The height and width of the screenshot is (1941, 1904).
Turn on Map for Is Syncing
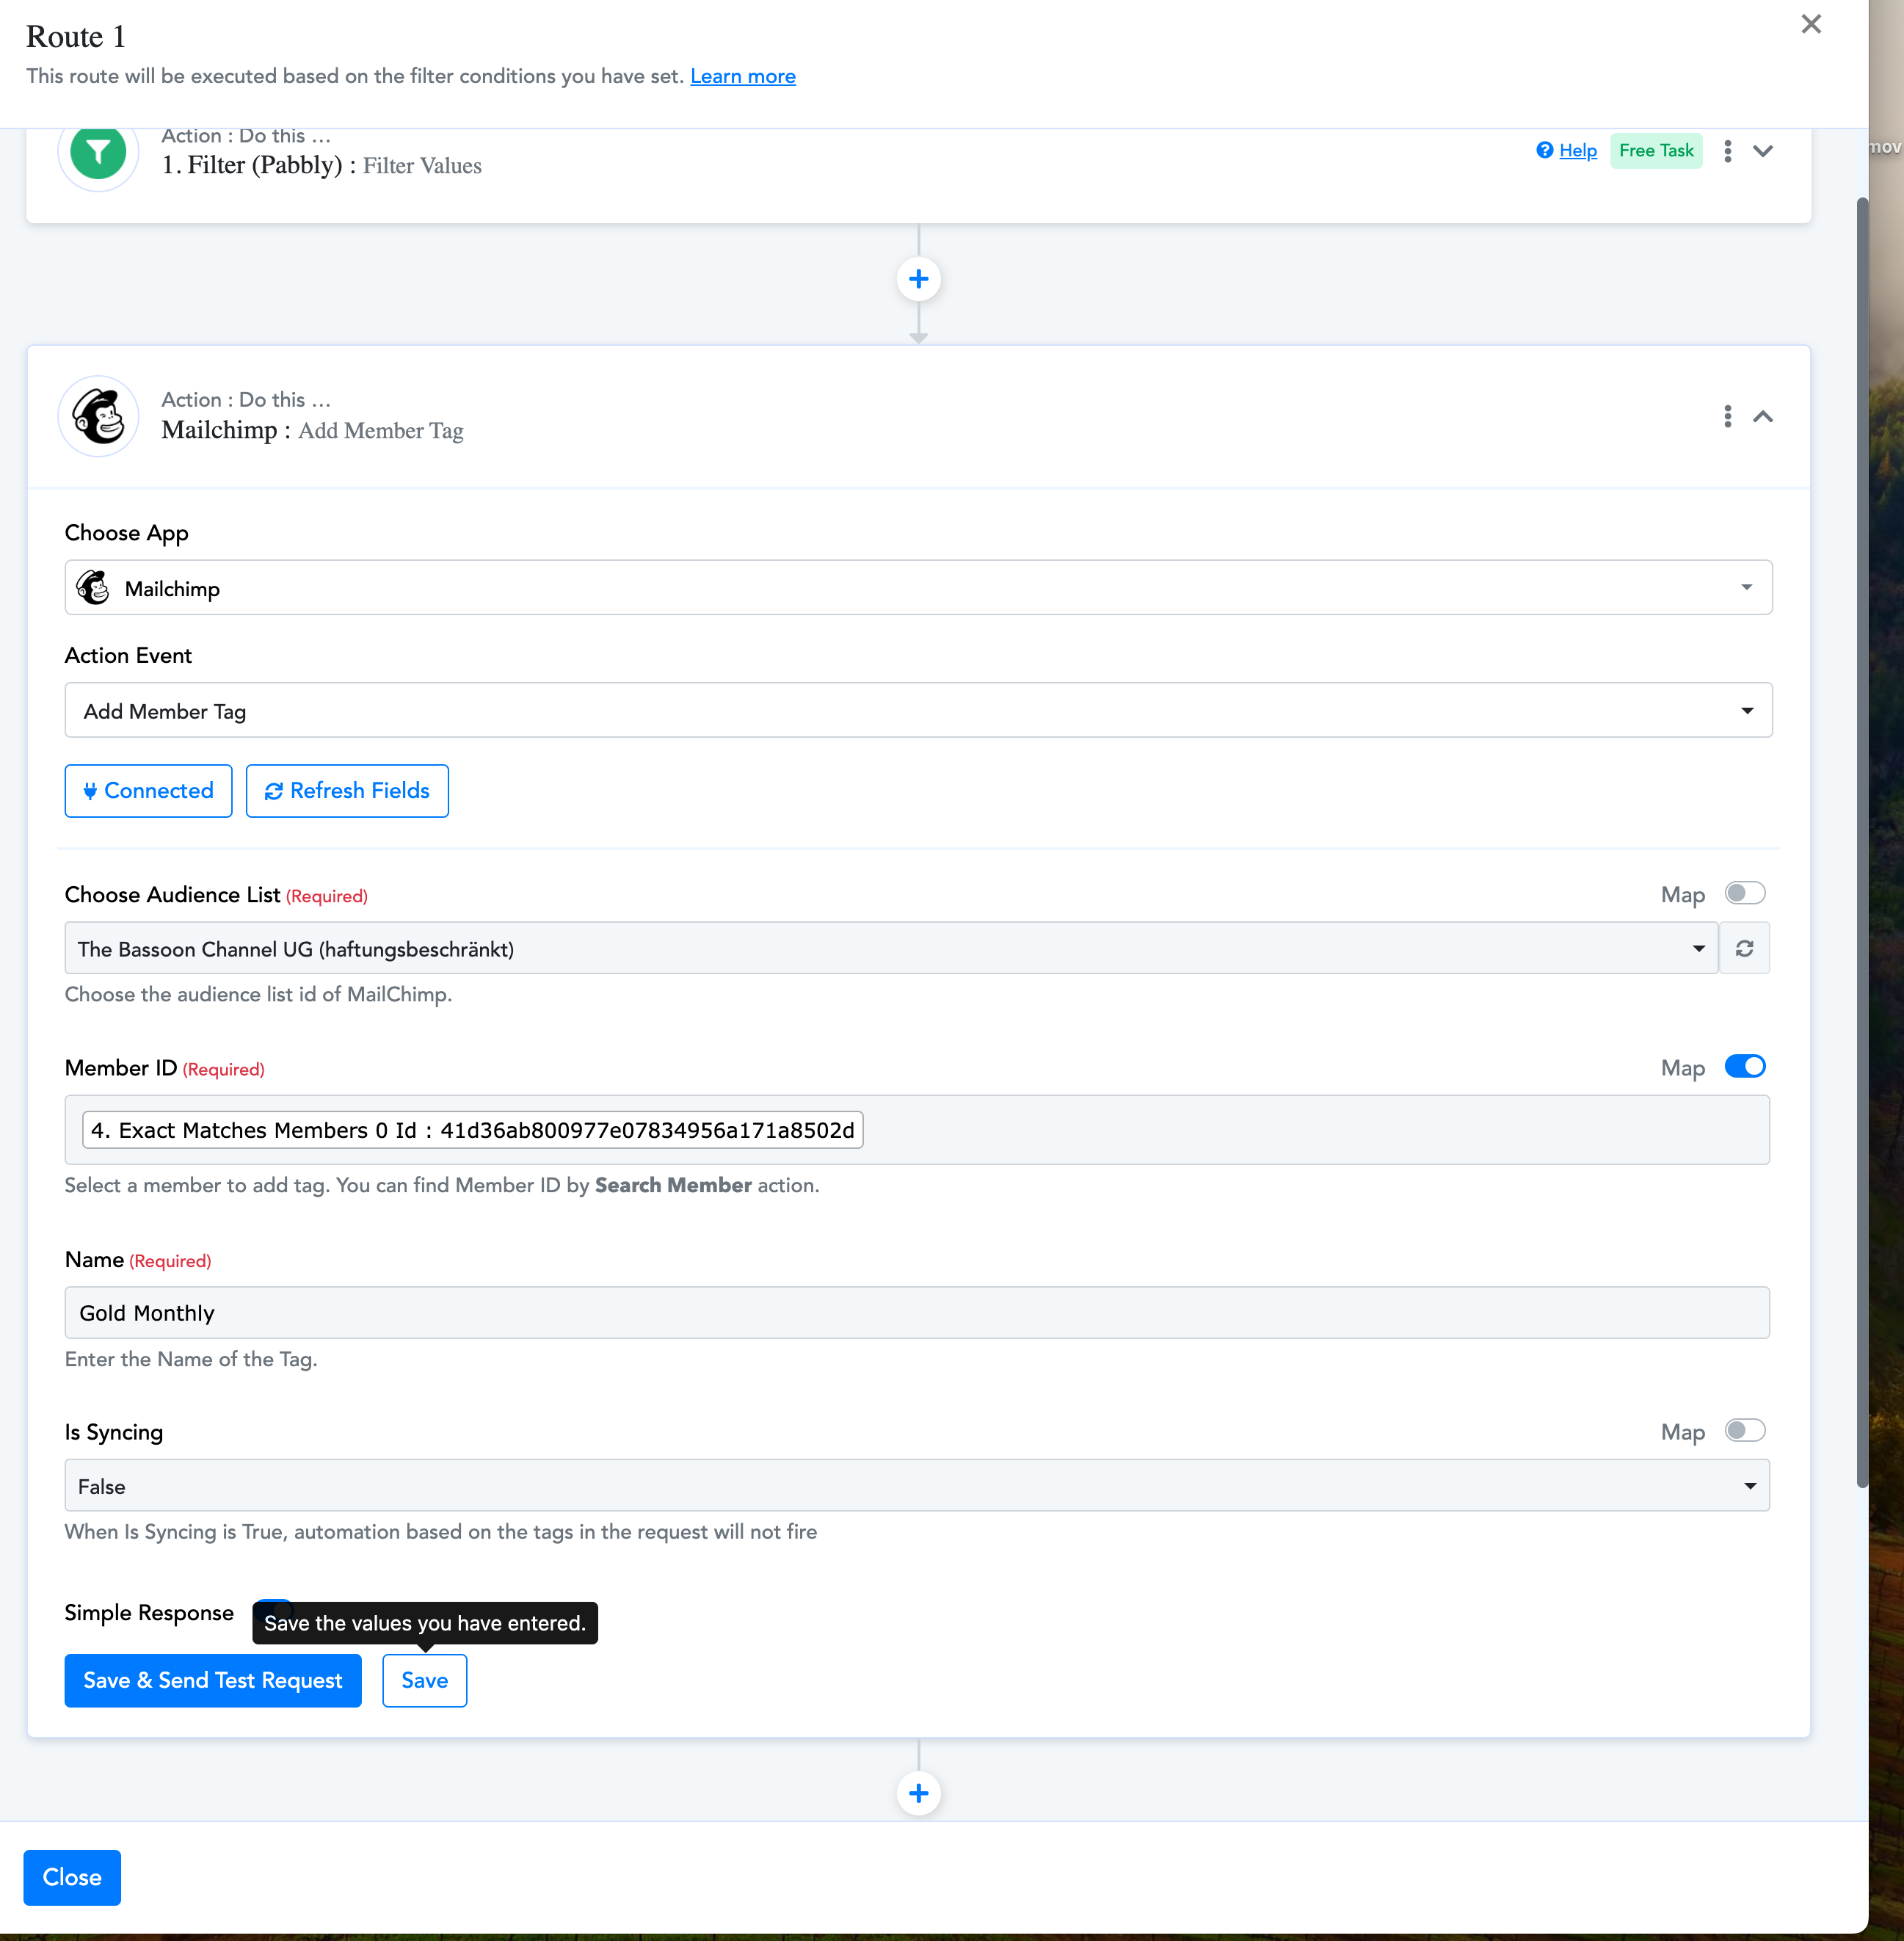point(1745,1430)
